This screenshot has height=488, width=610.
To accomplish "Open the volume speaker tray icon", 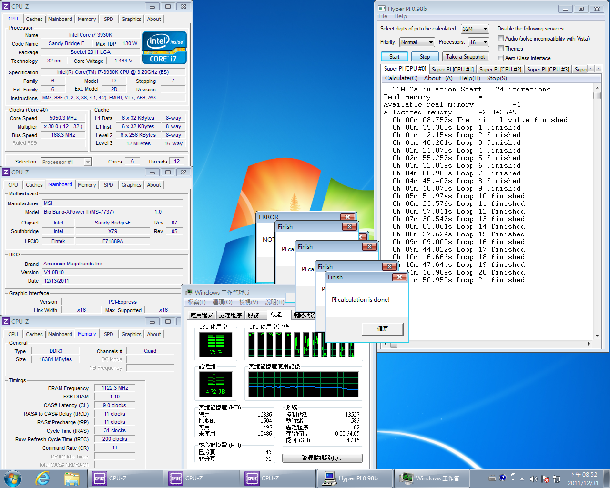I will tap(533, 479).
